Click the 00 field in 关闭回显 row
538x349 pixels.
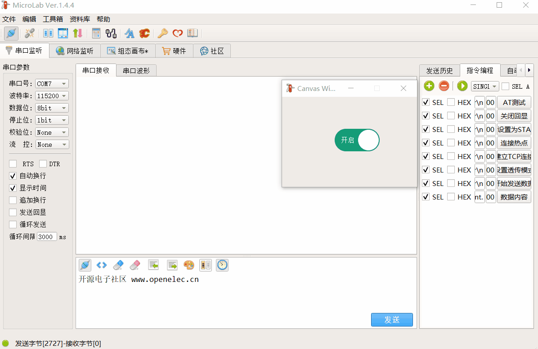[491, 116]
